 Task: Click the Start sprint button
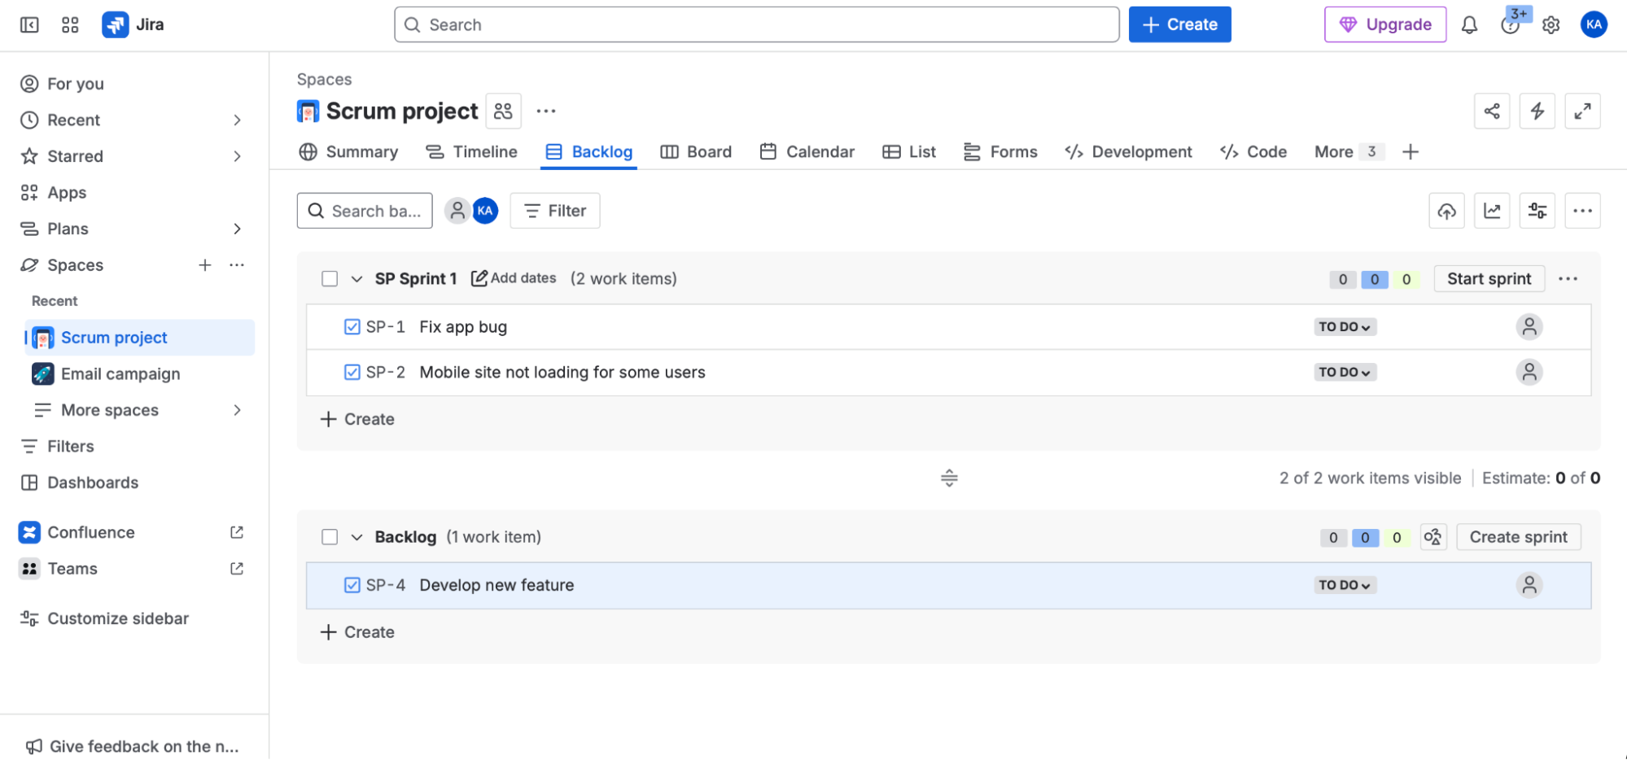pos(1489,278)
